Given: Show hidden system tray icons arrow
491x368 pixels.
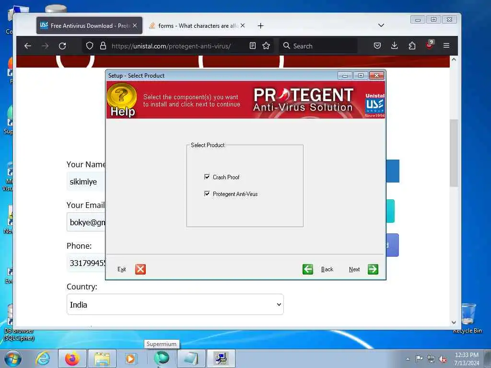Looking at the screenshot, I should point(408,359).
